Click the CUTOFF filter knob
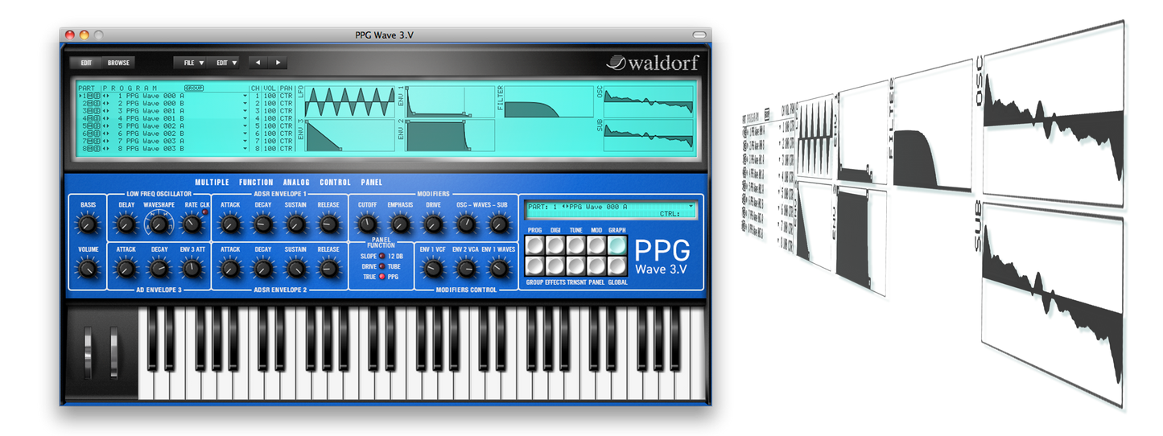This screenshot has height=436, width=1163. click(x=367, y=224)
